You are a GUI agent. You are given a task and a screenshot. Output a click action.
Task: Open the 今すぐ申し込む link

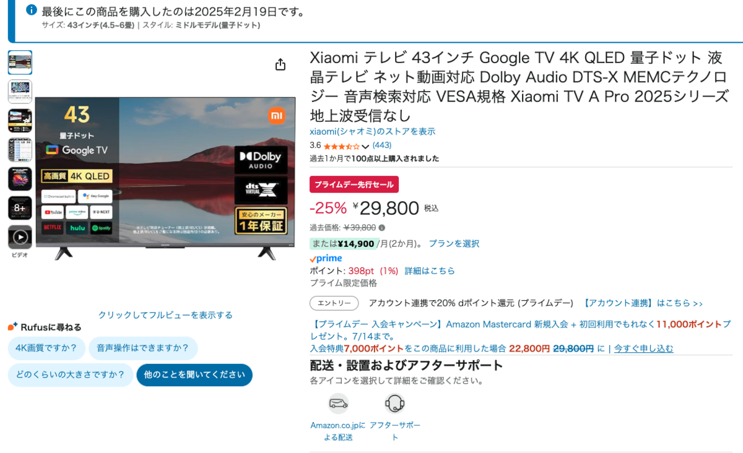[644, 348]
